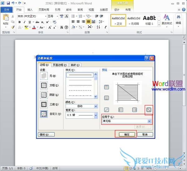Screen dimensions: 187x171
Task: Click the diagonal up border button in preview
Action: pos(107,110)
